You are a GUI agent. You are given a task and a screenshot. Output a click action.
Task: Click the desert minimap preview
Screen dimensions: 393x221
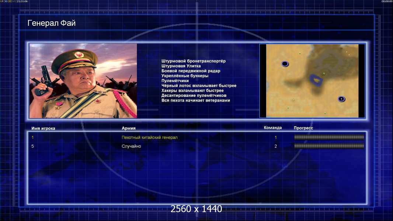[312, 81]
